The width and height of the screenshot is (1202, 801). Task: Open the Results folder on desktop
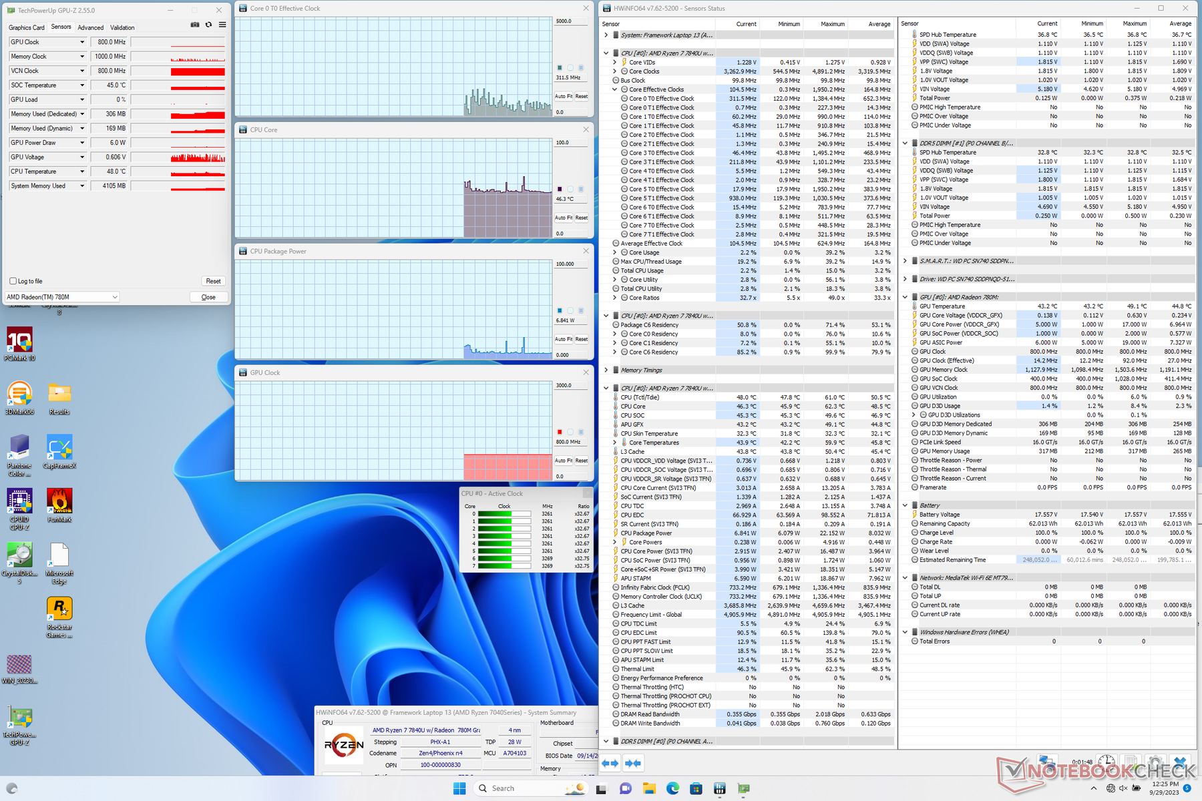[x=59, y=398]
